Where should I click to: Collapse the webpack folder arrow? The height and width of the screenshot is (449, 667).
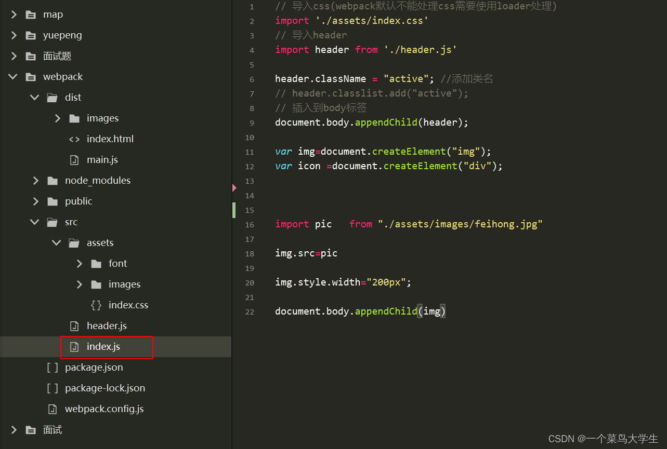pyautogui.click(x=13, y=77)
